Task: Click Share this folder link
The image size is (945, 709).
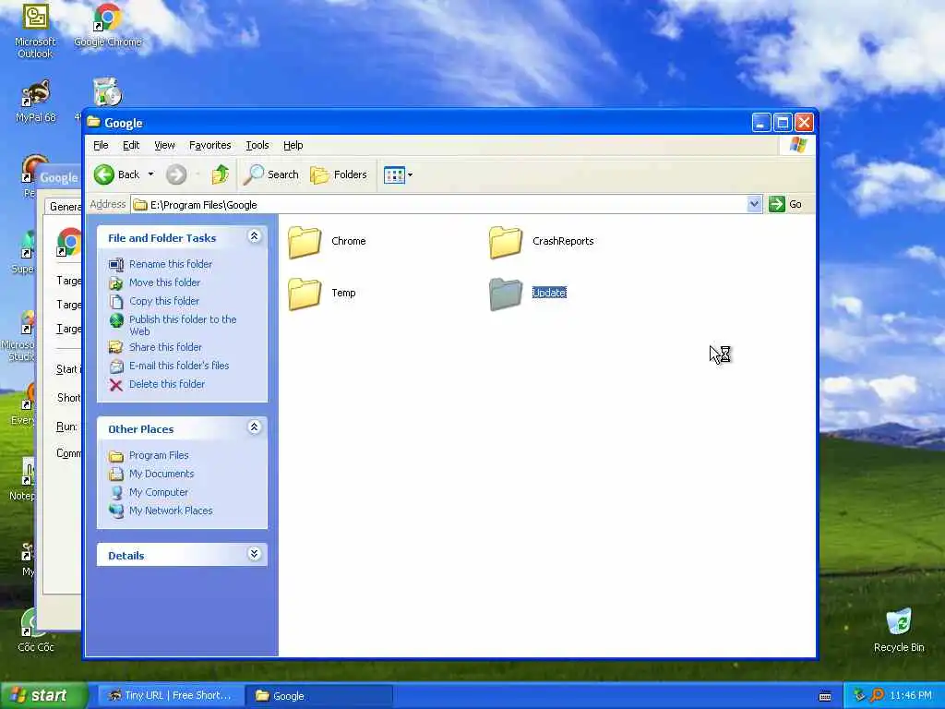Action: coord(165,347)
